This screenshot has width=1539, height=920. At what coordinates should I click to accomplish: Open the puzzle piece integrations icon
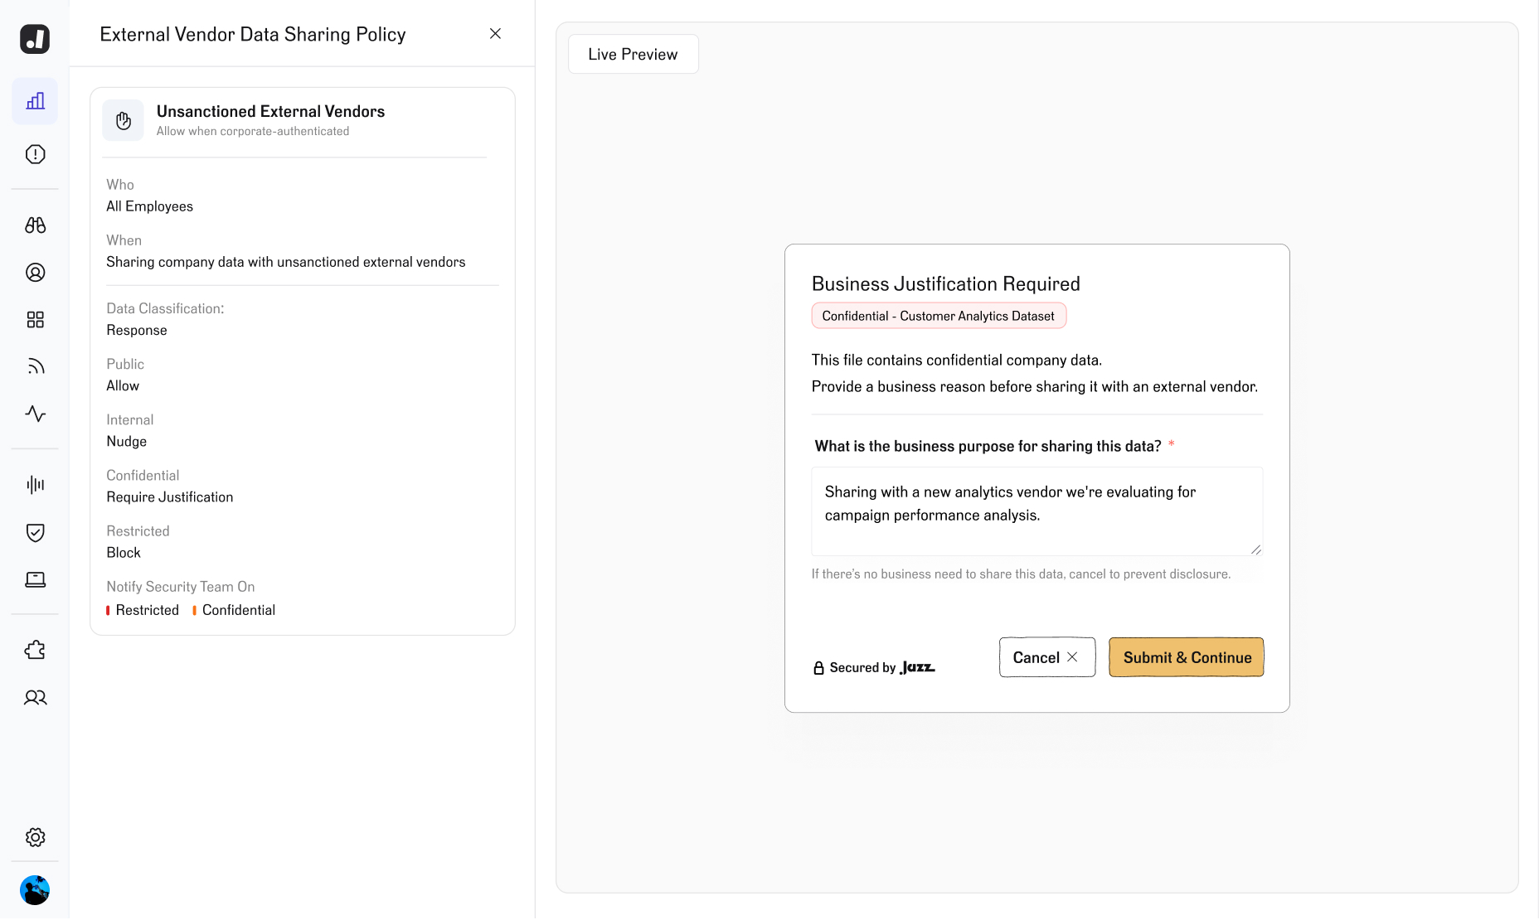coord(35,650)
